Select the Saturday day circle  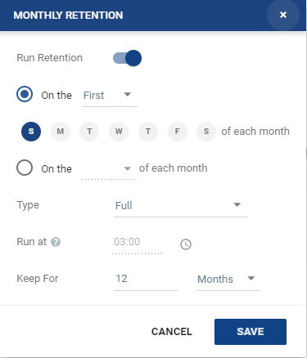pos(206,132)
